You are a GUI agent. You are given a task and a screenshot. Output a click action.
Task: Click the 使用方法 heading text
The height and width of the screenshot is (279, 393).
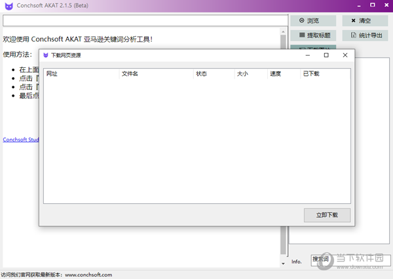click(x=18, y=54)
